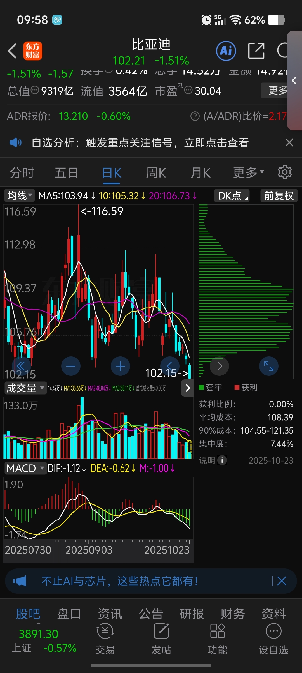Image resolution: width=302 pixels, height=673 pixels.
Task: Zoom out K-line with minus button
Action: point(71,366)
